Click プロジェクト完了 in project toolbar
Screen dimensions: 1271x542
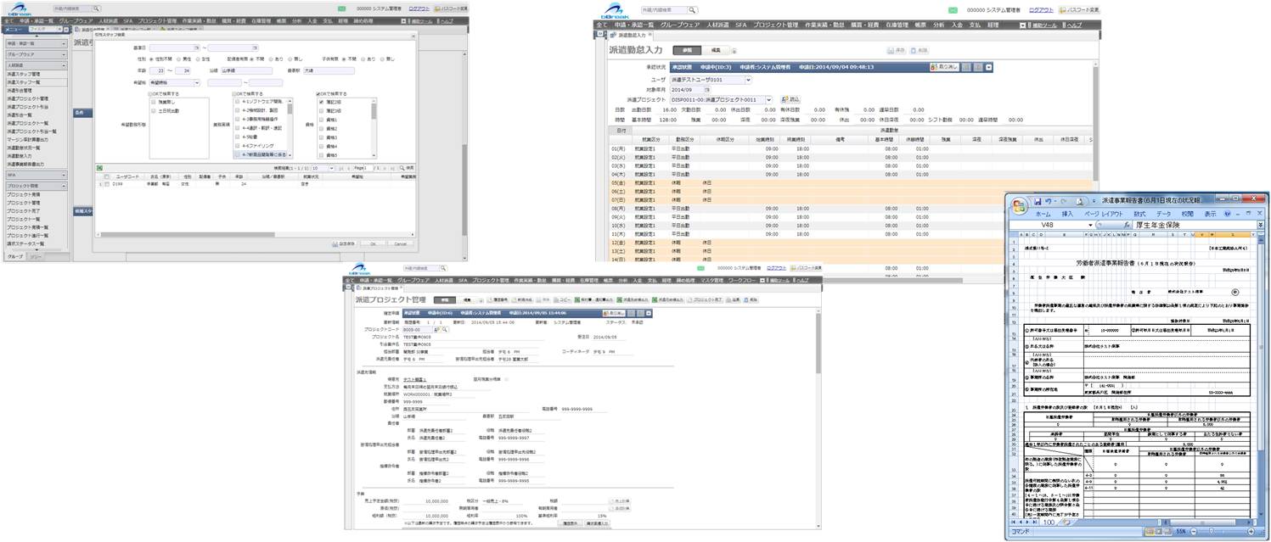pos(706,300)
